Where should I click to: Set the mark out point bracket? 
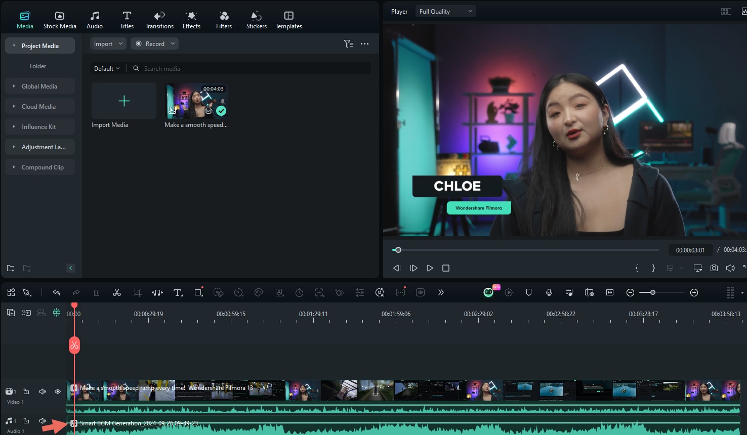click(653, 268)
